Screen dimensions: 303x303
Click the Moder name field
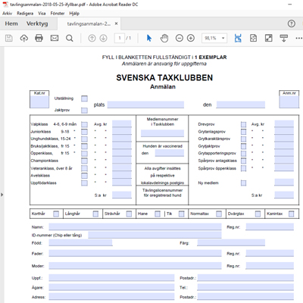point(135,266)
